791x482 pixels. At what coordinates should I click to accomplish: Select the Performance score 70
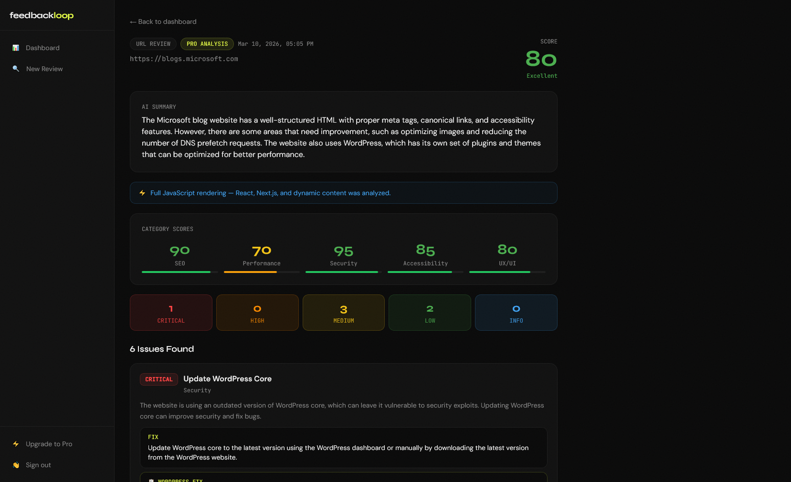click(262, 251)
